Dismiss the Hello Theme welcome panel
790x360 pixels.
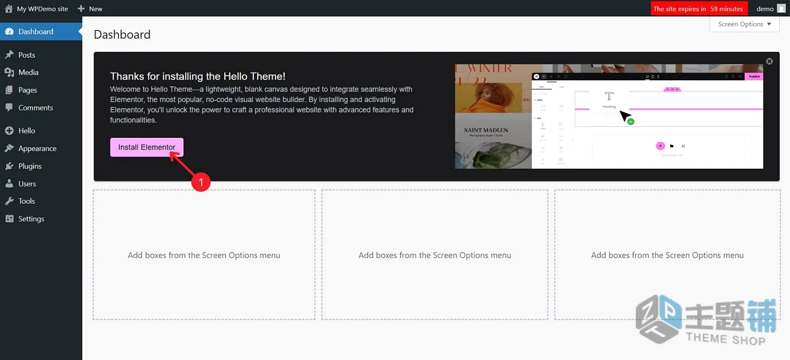[x=769, y=61]
